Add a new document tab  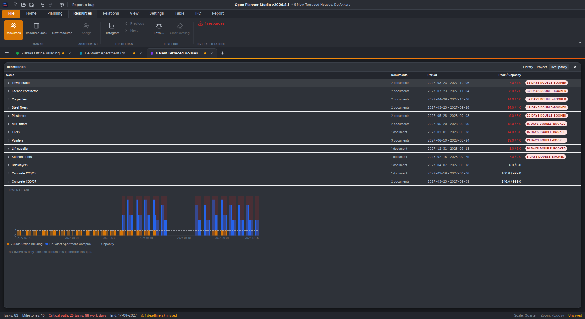coord(222,53)
